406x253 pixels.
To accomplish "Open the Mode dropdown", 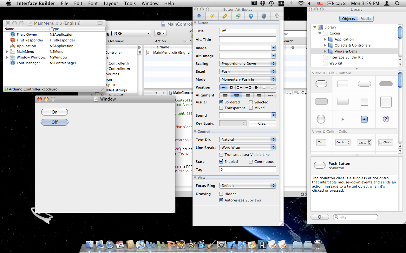I will pyautogui.click(x=248, y=79).
